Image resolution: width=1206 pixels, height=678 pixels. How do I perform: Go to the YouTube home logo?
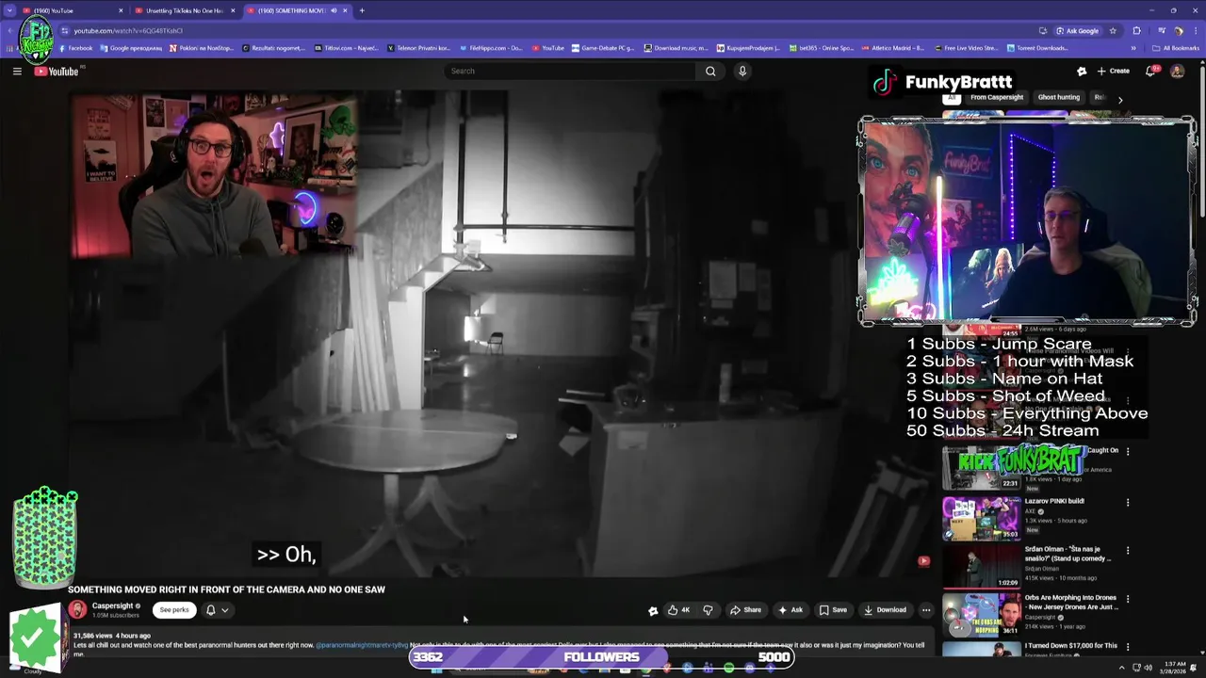pyautogui.click(x=57, y=72)
